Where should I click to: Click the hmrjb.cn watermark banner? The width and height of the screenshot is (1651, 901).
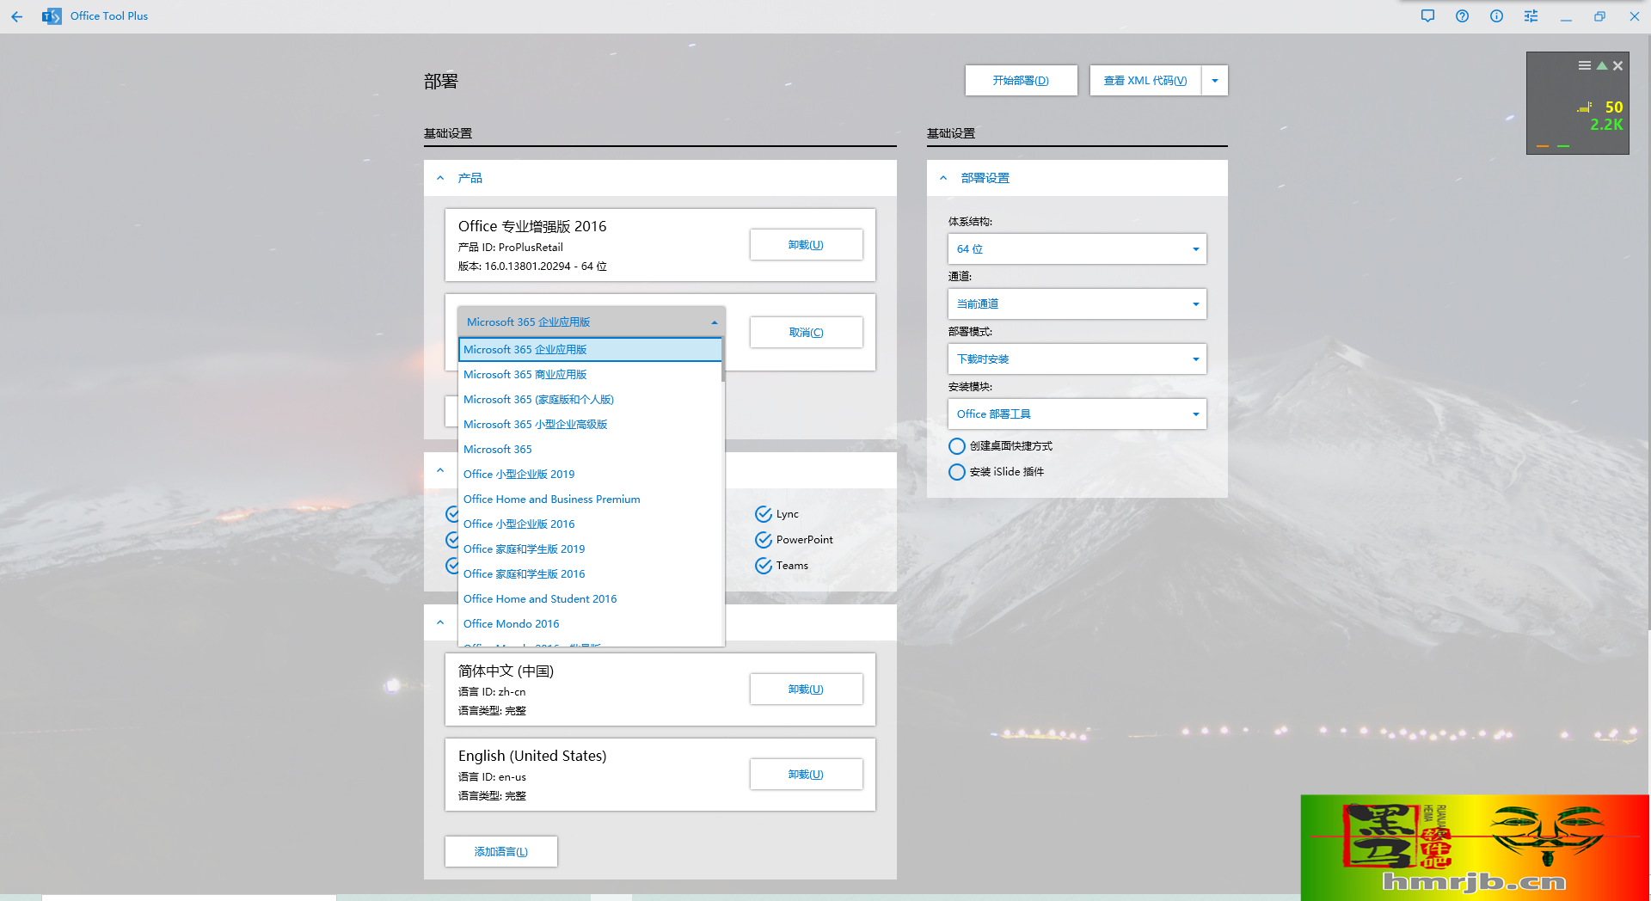point(1475,848)
